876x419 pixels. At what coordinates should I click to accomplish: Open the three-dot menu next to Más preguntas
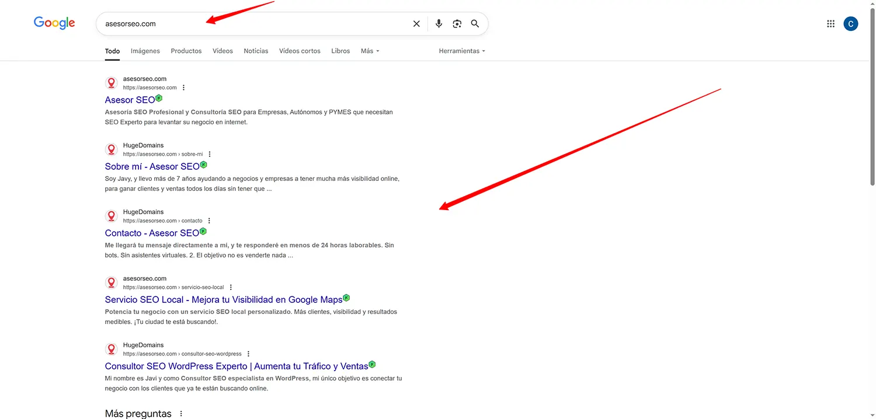180,413
